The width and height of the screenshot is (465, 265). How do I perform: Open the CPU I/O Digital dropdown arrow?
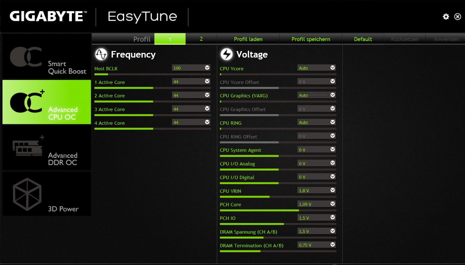[x=333, y=177]
